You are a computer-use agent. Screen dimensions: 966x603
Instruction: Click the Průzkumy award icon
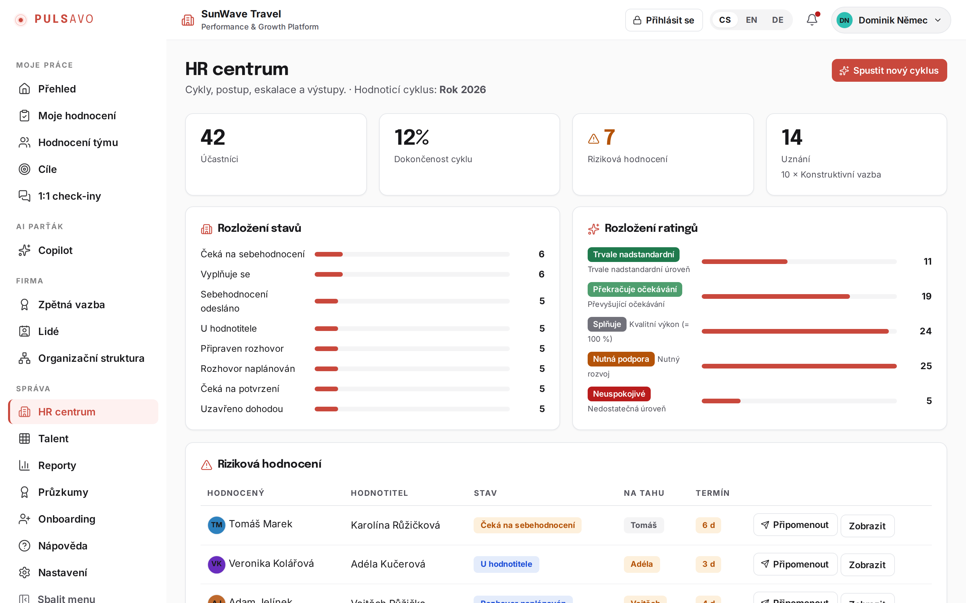[24, 492]
